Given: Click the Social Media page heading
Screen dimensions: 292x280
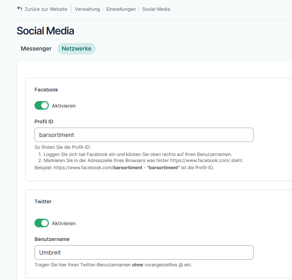Looking at the screenshot, I should tap(45, 31).
